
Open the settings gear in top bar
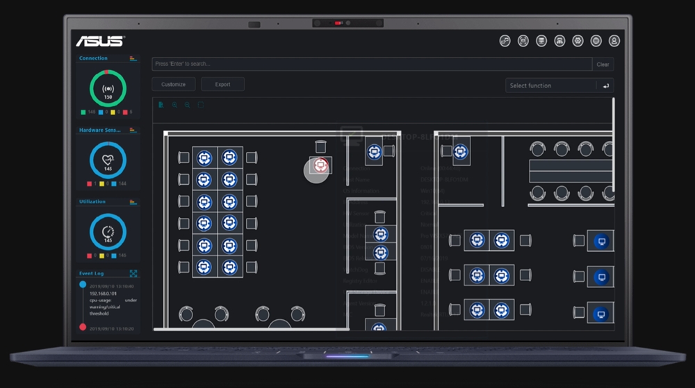[x=578, y=41]
